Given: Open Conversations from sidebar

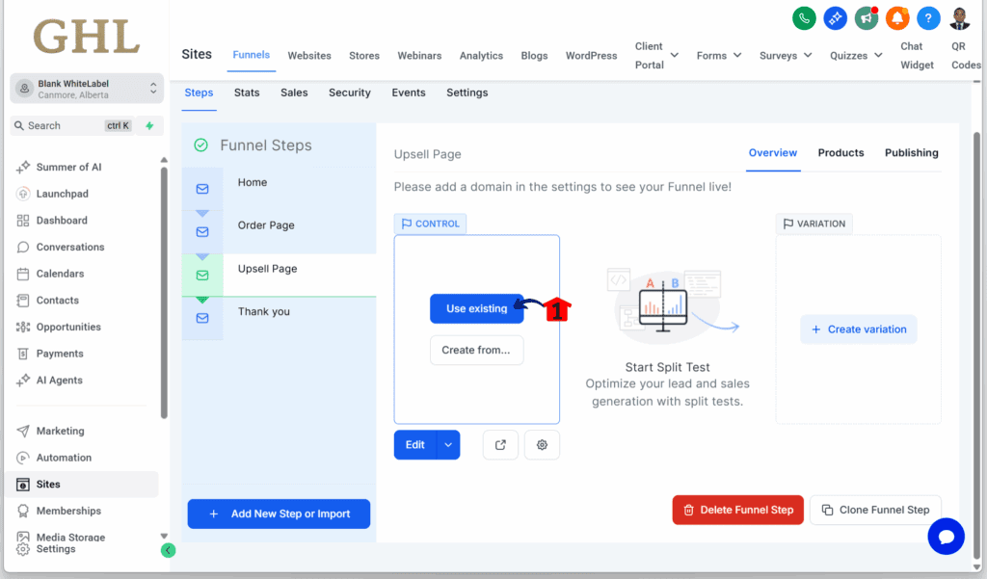Looking at the screenshot, I should pos(70,247).
